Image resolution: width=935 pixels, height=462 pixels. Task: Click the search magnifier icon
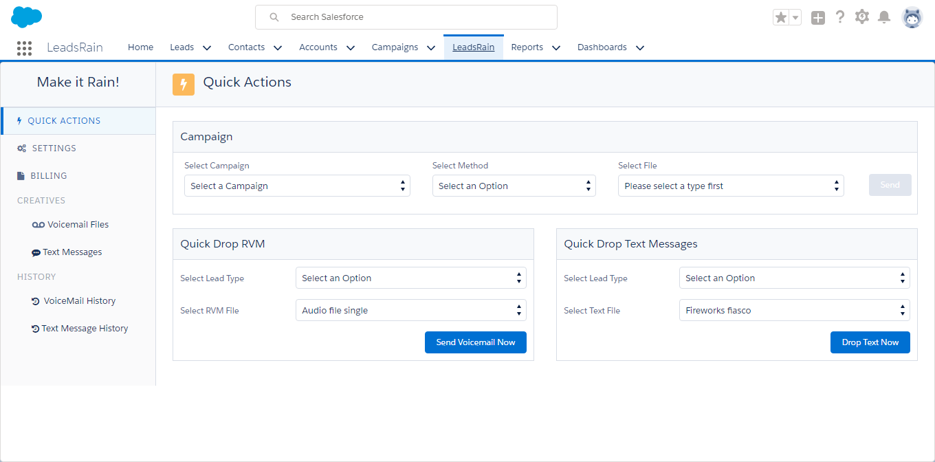[274, 17]
